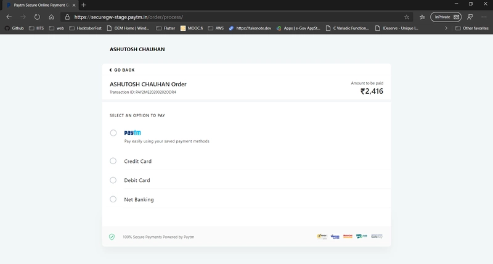This screenshot has height=264, width=493.
Task: Open the IIITS bookmarks folder
Action: pos(36,28)
